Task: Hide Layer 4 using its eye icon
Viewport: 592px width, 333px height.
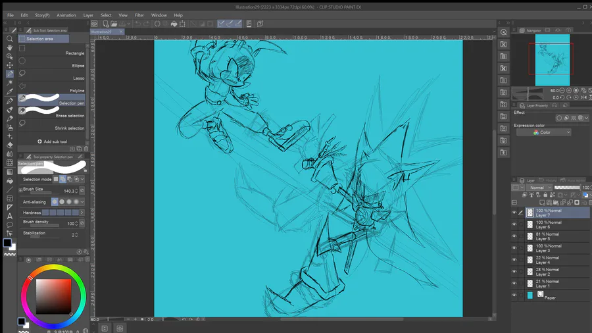Action: (514, 260)
